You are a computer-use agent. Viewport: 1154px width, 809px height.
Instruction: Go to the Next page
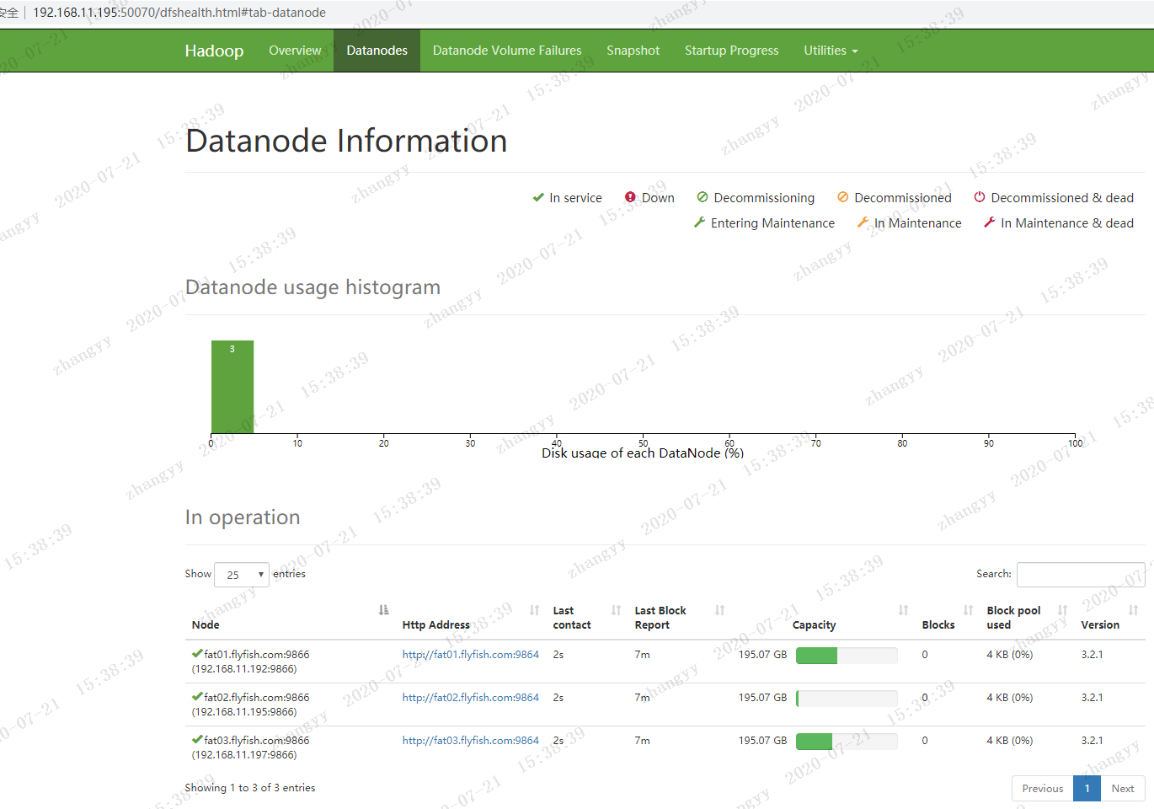[x=1123, y=789]
